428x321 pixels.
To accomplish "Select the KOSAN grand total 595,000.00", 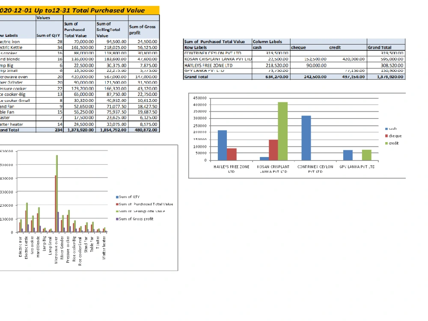I will (386, 59).
